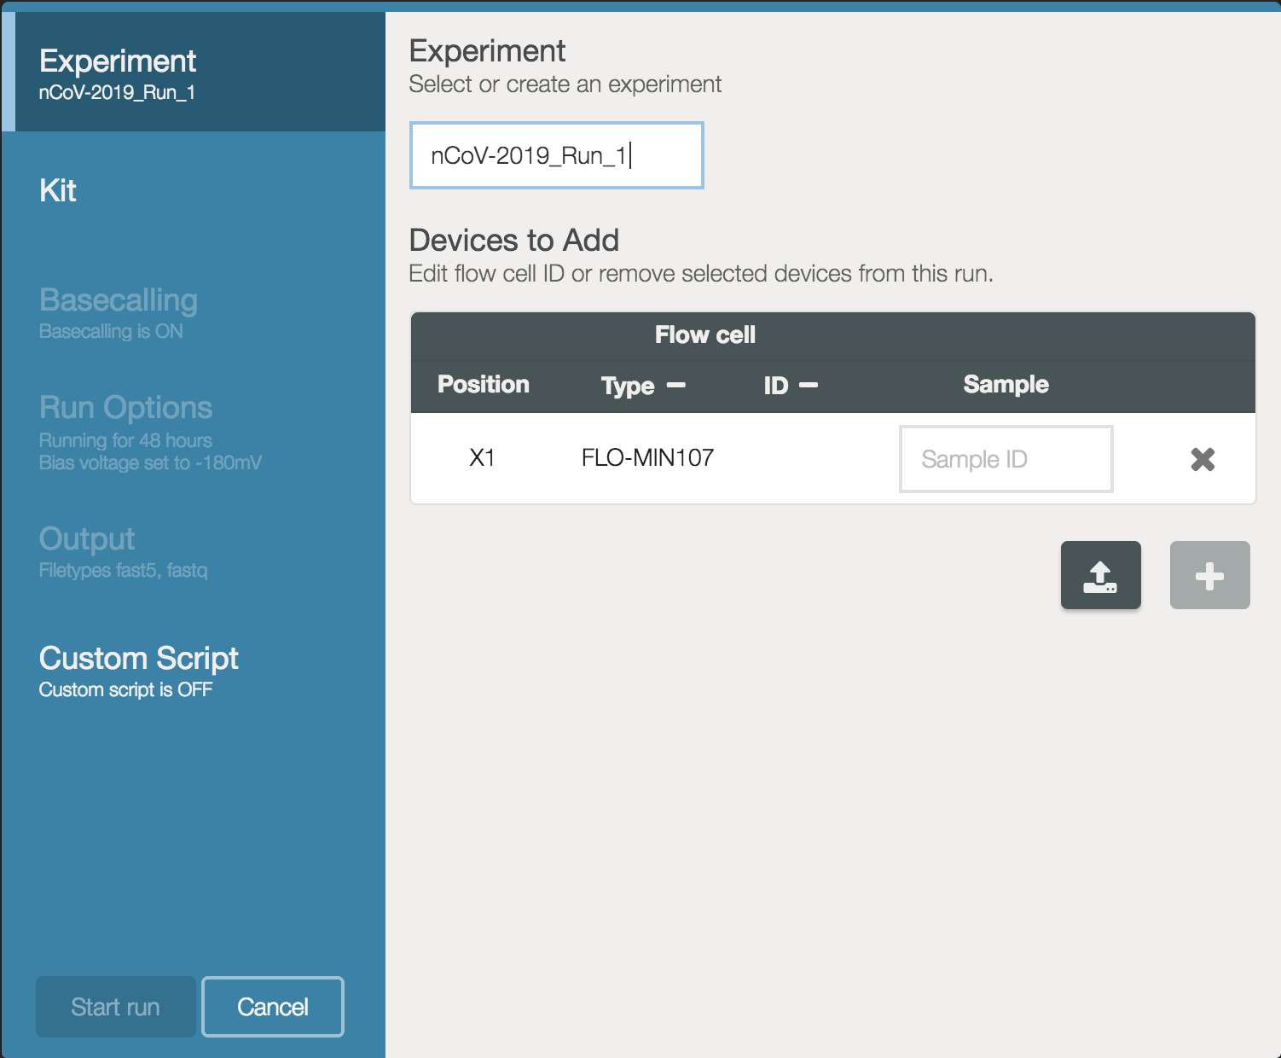Click the Flow cell table header

point(704,335)
